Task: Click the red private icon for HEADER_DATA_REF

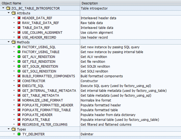Action: point(19,18)
